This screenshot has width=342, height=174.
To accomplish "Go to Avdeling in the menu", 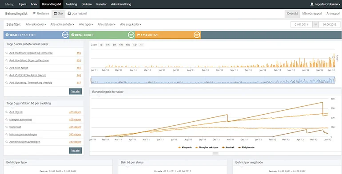I will [x=71, y=4].
